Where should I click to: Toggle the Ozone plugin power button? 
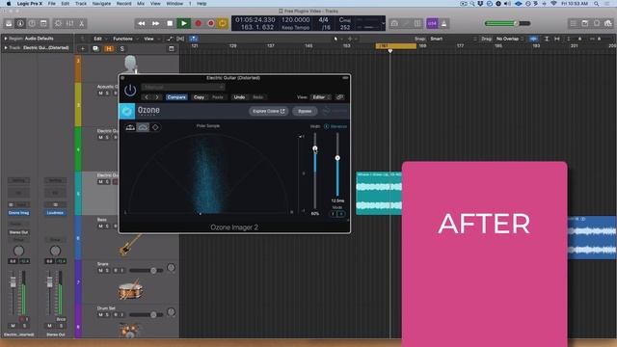pos(130,91)
